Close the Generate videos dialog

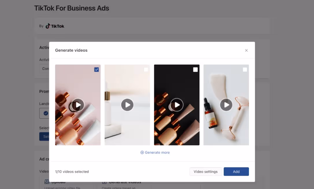pyautogui.click(x=246, y=50)
